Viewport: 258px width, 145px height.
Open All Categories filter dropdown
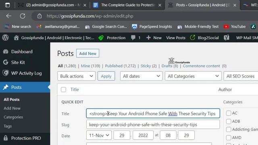[x=193, y=76]
